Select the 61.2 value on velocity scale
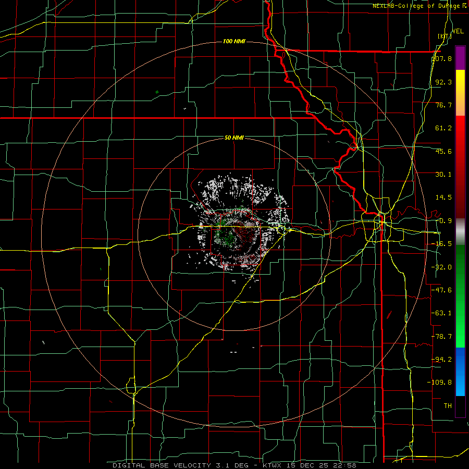The height and width of the screenshot is (469, 469). (x=443, y=128)
